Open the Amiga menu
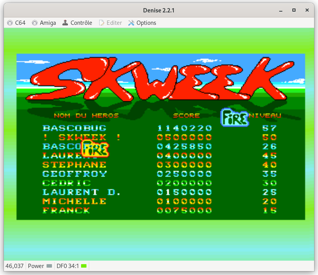This screenshot has height=275, width=318. (44, 23)
